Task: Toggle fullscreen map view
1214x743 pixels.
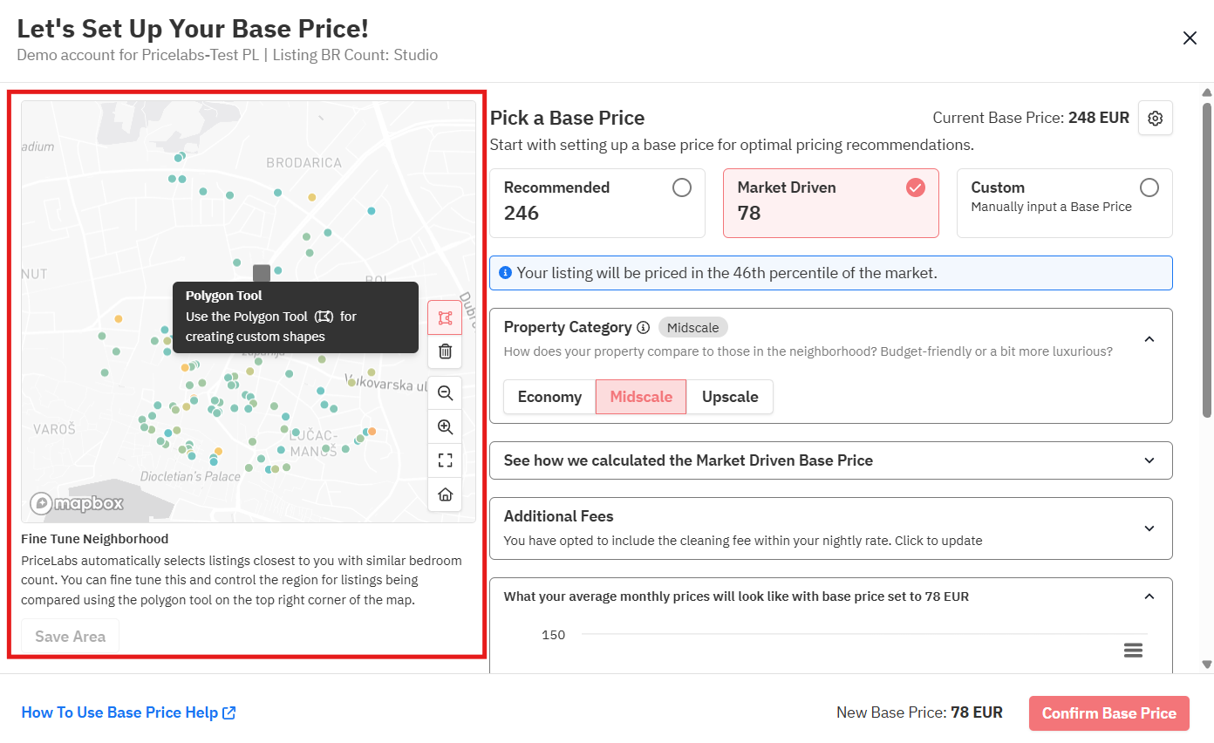Action: pyautogui.click(x=445, y=460)
